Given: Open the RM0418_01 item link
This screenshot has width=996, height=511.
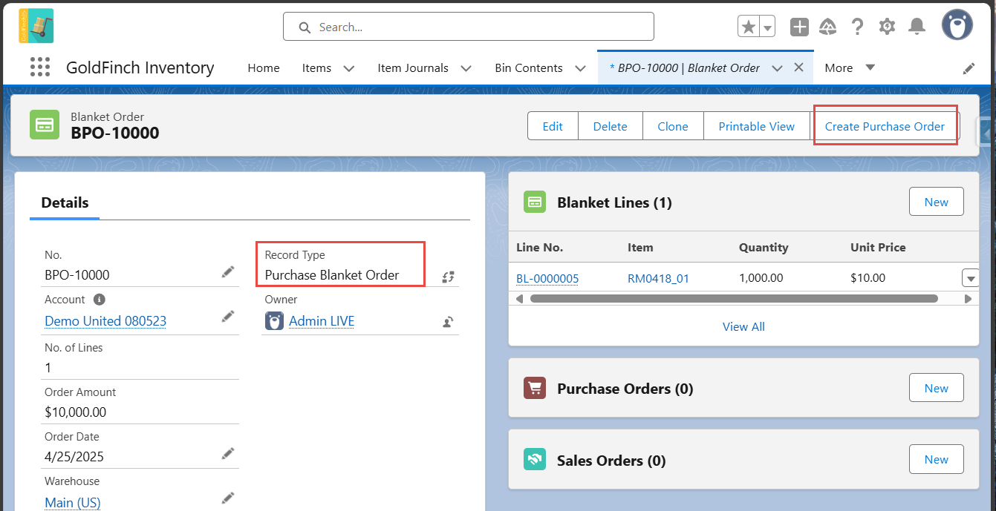Looking at the screenshot, I should coord(658,278).
